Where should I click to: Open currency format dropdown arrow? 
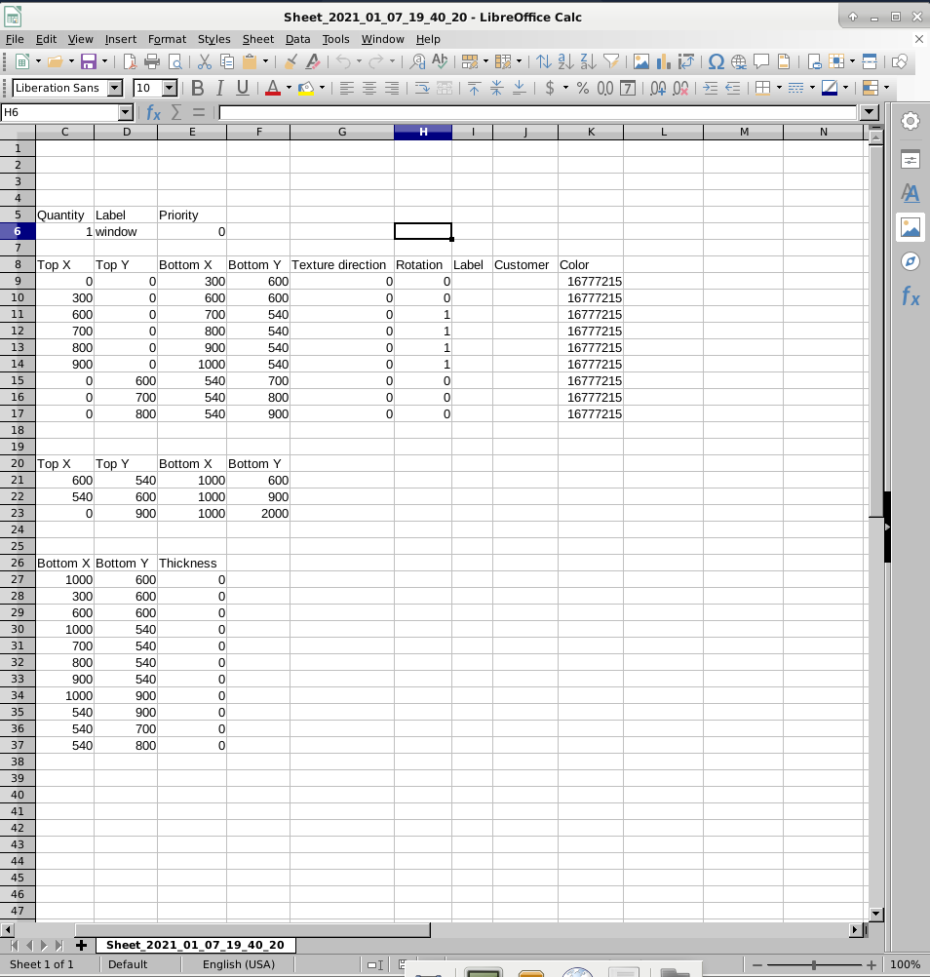pyautogui.click(x=565, y=88)
